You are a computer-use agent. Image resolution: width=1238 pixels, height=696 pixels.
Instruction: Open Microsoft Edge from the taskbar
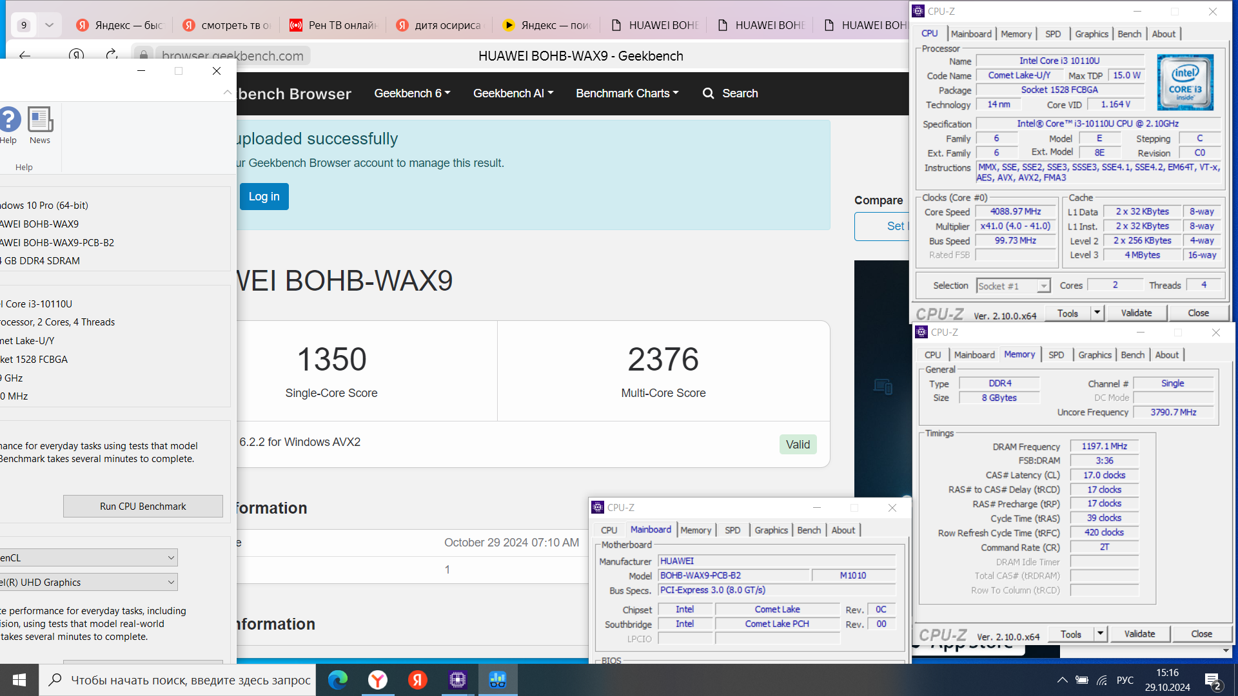point(338,680)
